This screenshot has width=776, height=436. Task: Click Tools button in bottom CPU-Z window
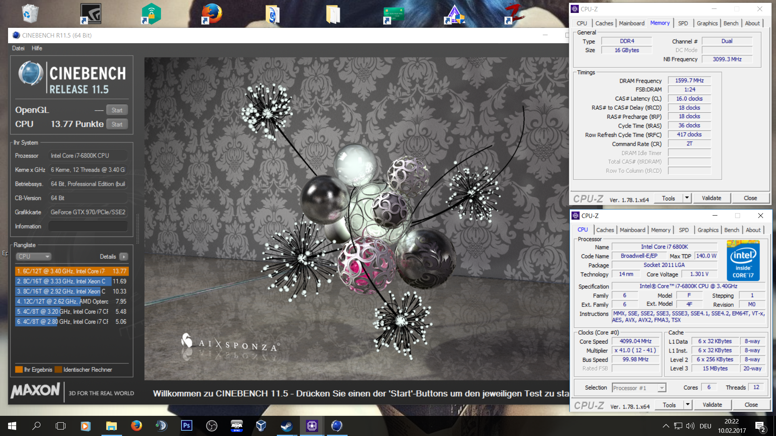click(669, 405)
